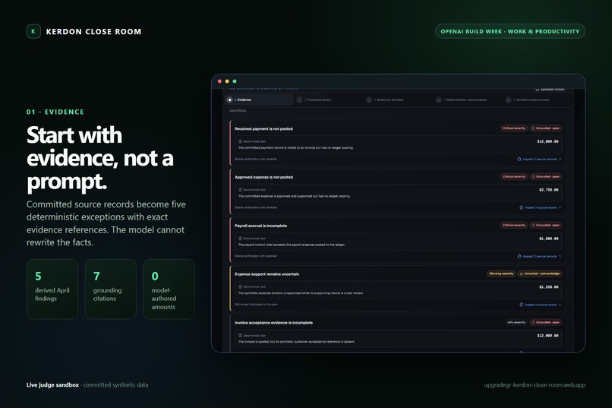Click the 7 grounding citations stat card
Screen dimensions: 612x408
(110, 289)
